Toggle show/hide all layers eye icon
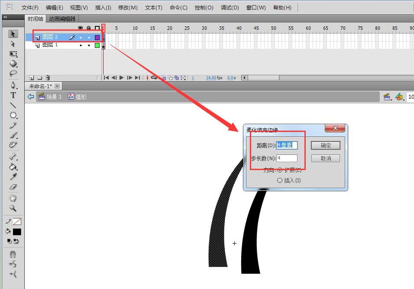This screenshot has width=414, height=289. [80, 28]
